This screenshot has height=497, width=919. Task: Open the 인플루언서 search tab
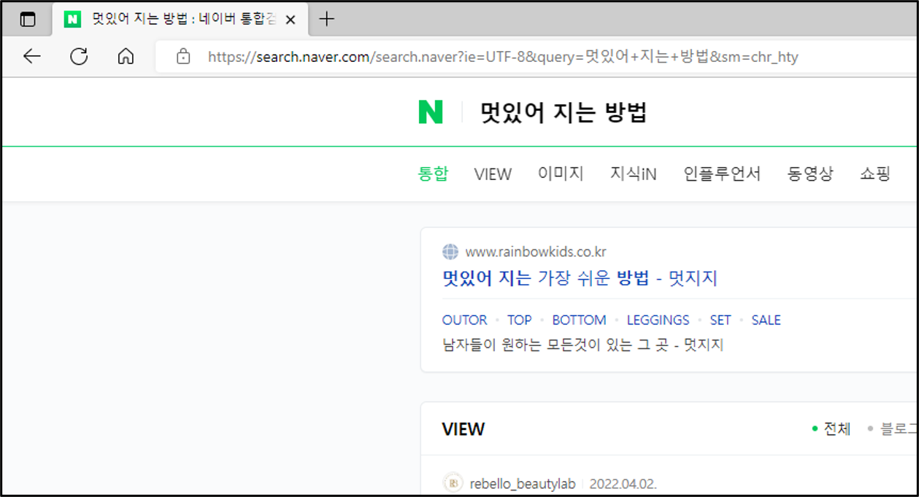(x=722, y=173)
